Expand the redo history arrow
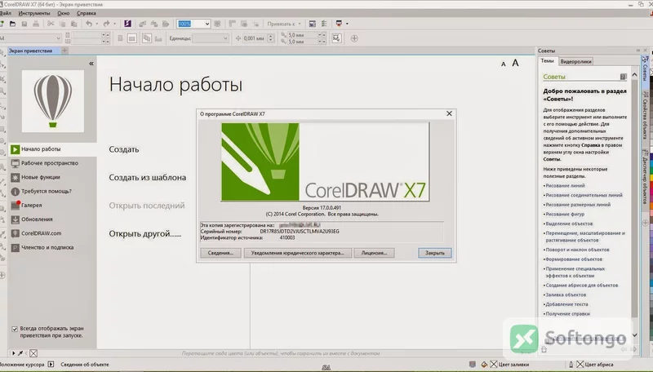653x372 pixels. (x=114, y=24)
